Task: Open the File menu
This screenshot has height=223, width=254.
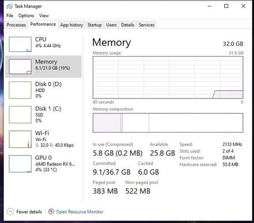Action: click(10, 16)
